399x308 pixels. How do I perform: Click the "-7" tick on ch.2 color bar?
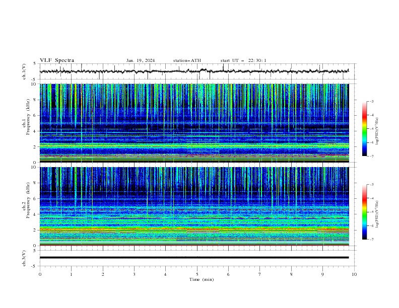click(371, 239)
